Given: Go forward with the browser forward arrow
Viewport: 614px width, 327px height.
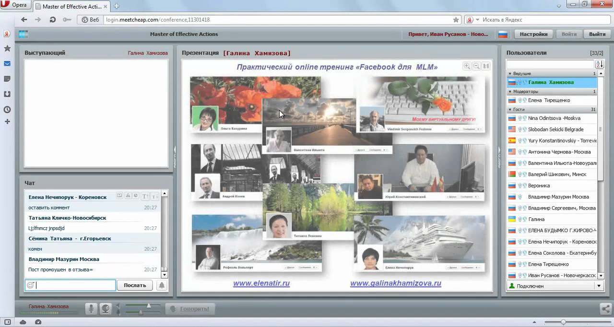Looking at the screenshot, I should click(38, 20).
